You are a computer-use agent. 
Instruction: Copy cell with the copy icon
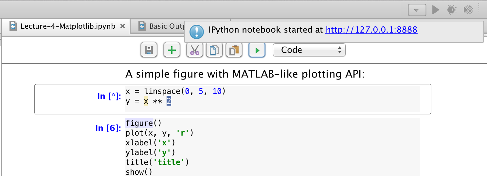pos(214,50)
